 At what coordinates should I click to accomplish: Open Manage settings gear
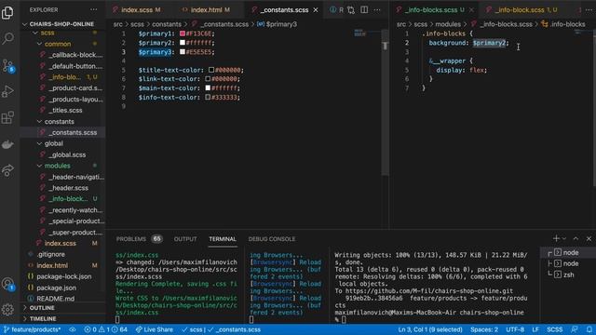(7, 310)
